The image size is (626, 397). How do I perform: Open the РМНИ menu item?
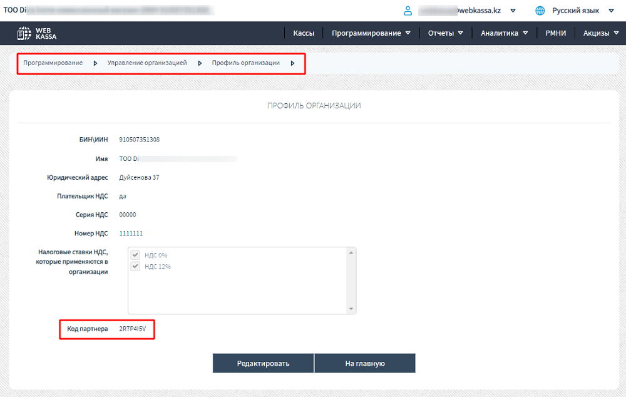(556, 33)
